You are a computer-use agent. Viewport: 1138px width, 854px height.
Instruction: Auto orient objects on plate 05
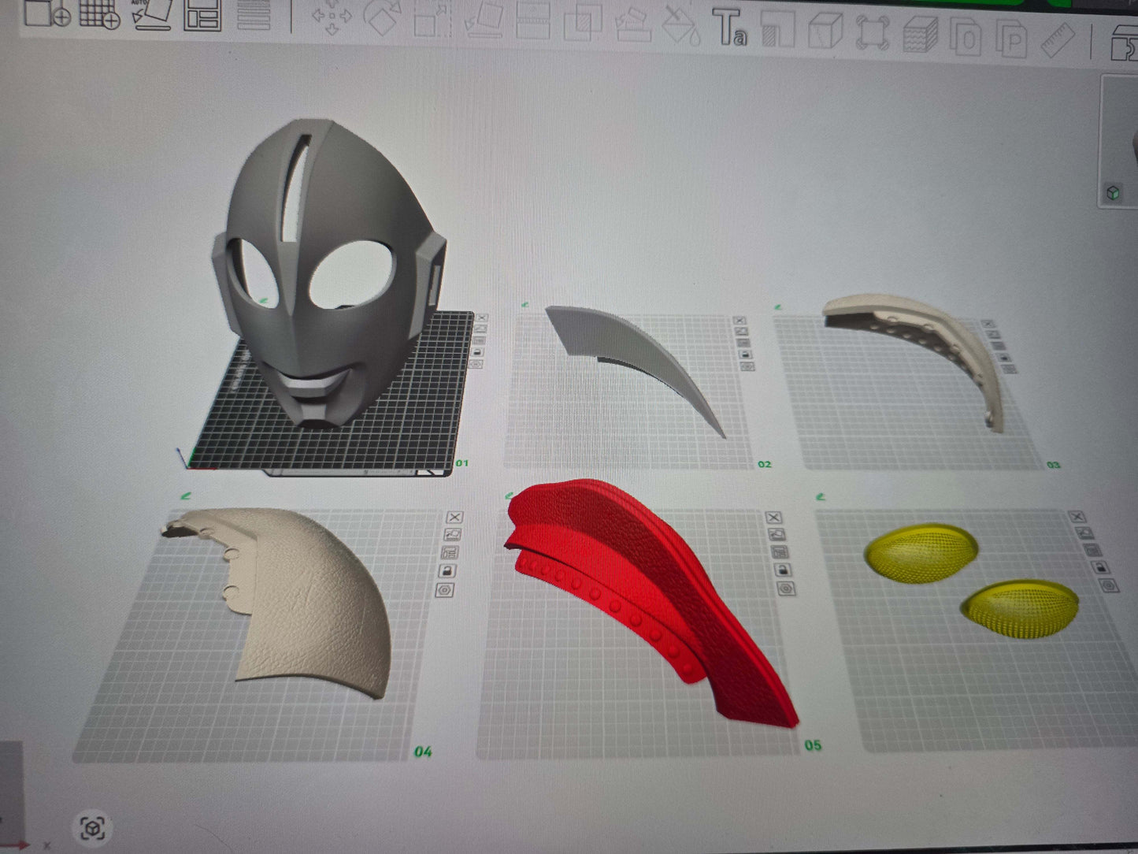[777, 534]
